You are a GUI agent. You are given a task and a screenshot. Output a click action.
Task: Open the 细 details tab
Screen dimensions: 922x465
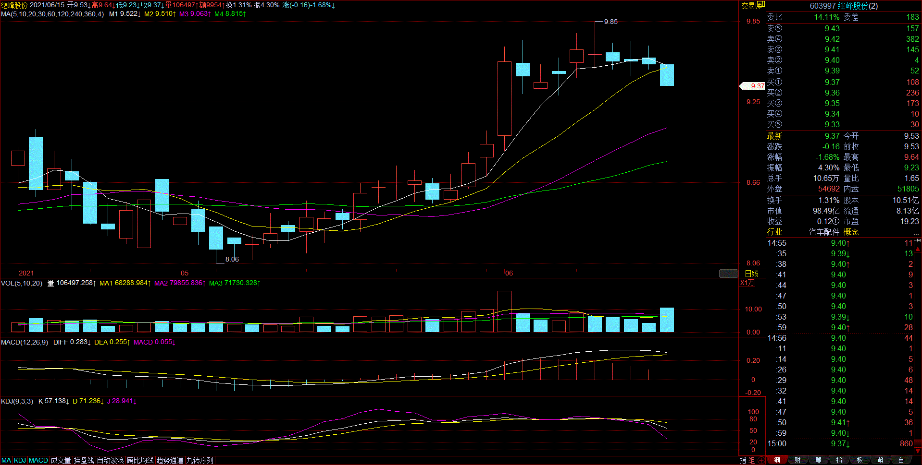click(x=777, y=460)
